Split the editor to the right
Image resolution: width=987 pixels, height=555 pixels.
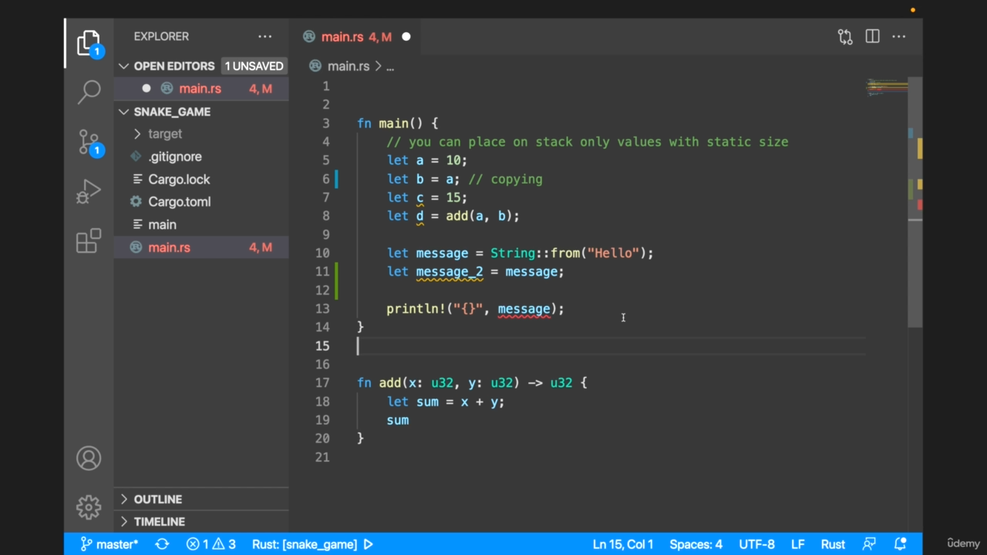point(872,36)
